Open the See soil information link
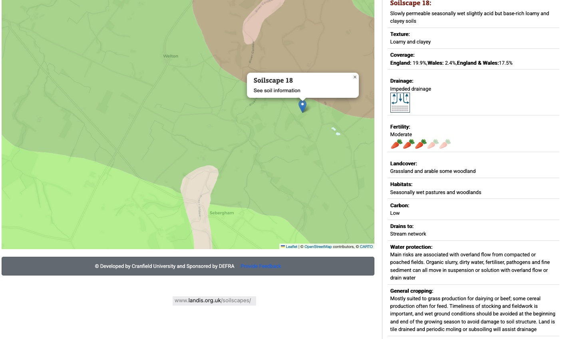 click(277, 91)
